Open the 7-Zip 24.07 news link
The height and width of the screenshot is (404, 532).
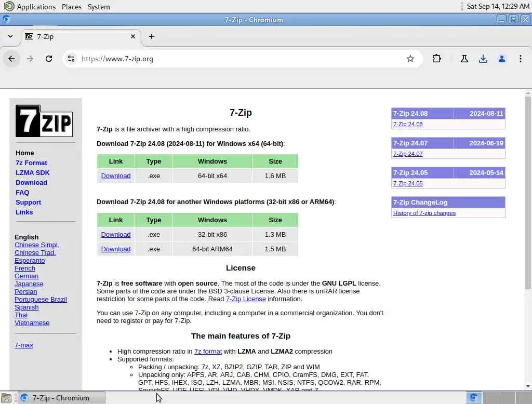click(408, 154)
